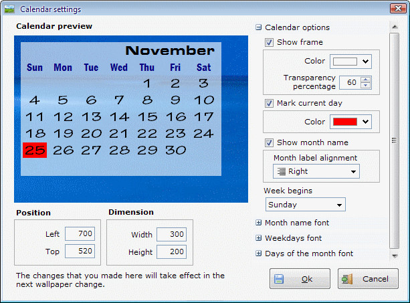
Task: Click the Cancel button
Action: click(368, 279)
